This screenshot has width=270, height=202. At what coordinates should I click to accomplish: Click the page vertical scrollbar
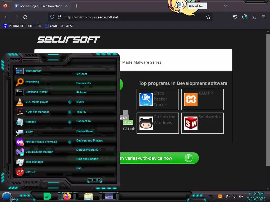(268, 100)
